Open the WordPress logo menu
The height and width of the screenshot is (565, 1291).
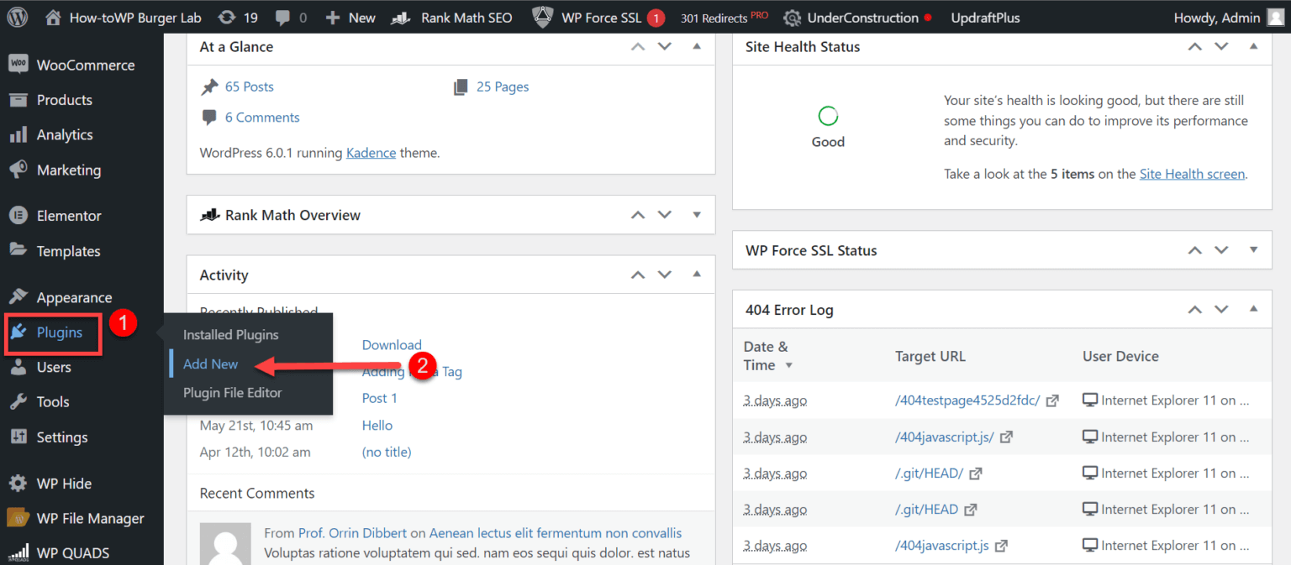coord(18,17)
